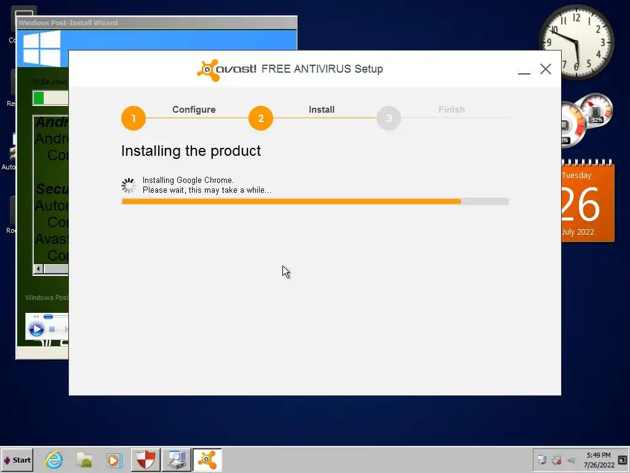The image size is (630, 473).
Task: Close the Avast setup window
Action: click(546, 69)
